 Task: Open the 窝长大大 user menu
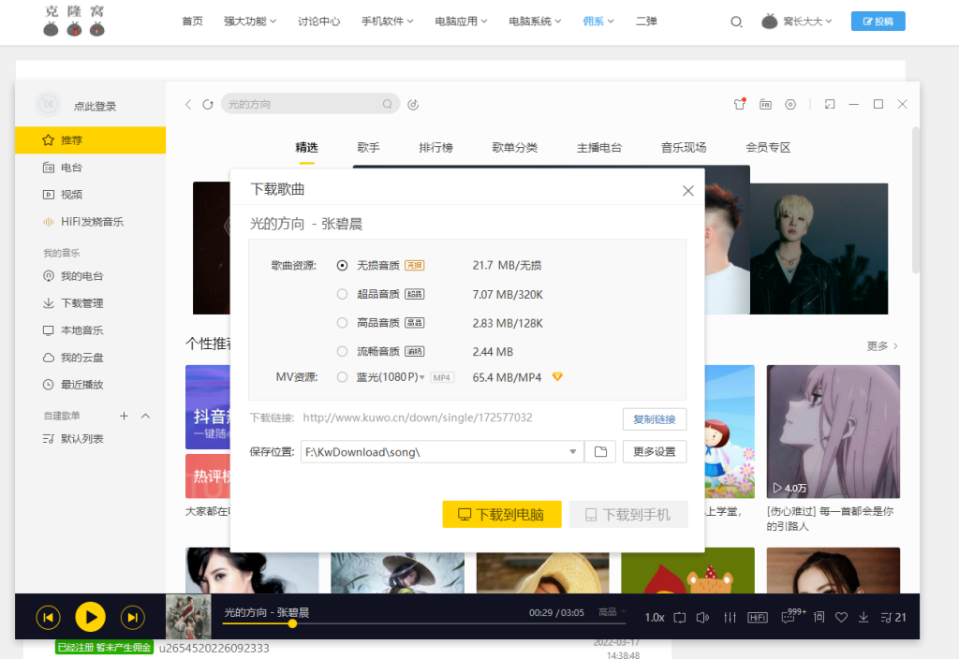(x=797, y=22)
